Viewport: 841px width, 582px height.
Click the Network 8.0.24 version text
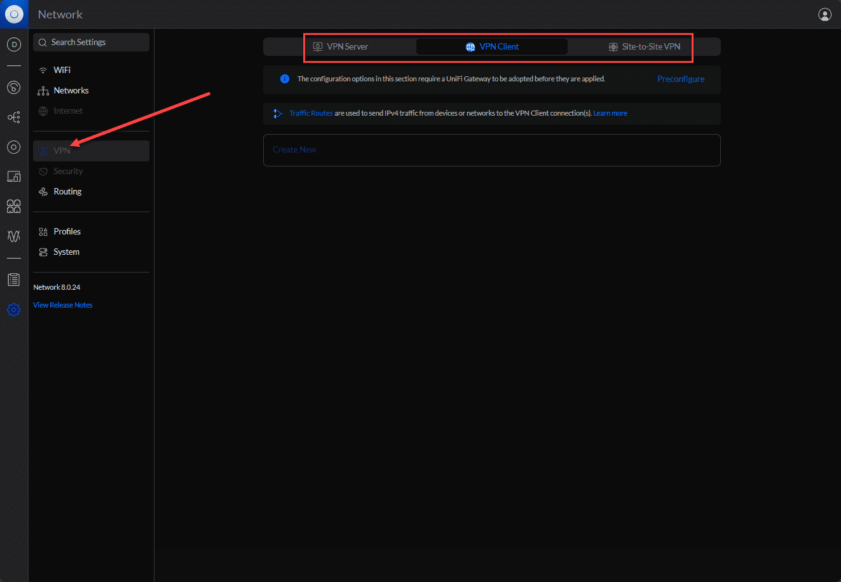57,287
